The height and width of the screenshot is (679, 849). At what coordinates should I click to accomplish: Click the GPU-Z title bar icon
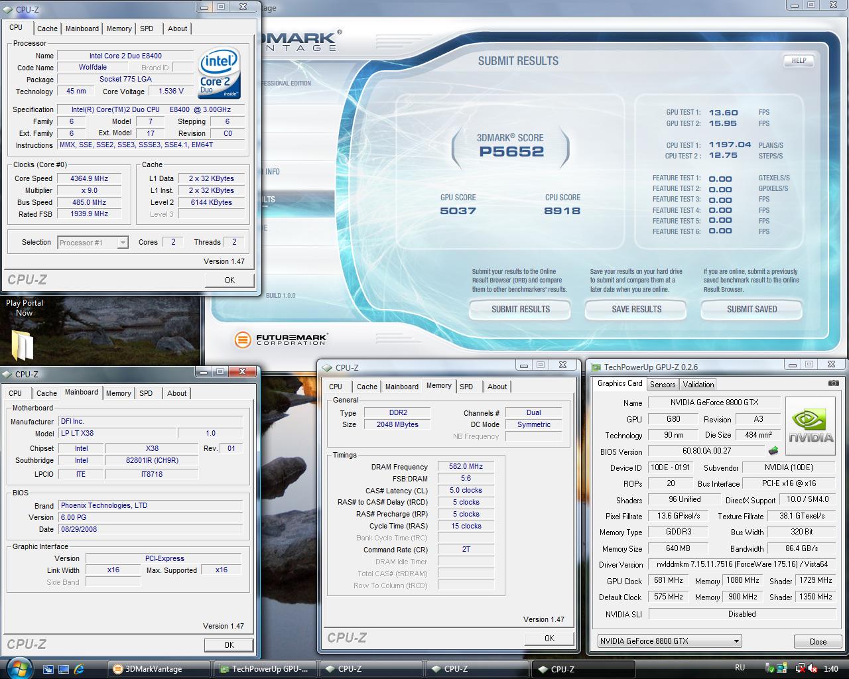tap(596, 367)
